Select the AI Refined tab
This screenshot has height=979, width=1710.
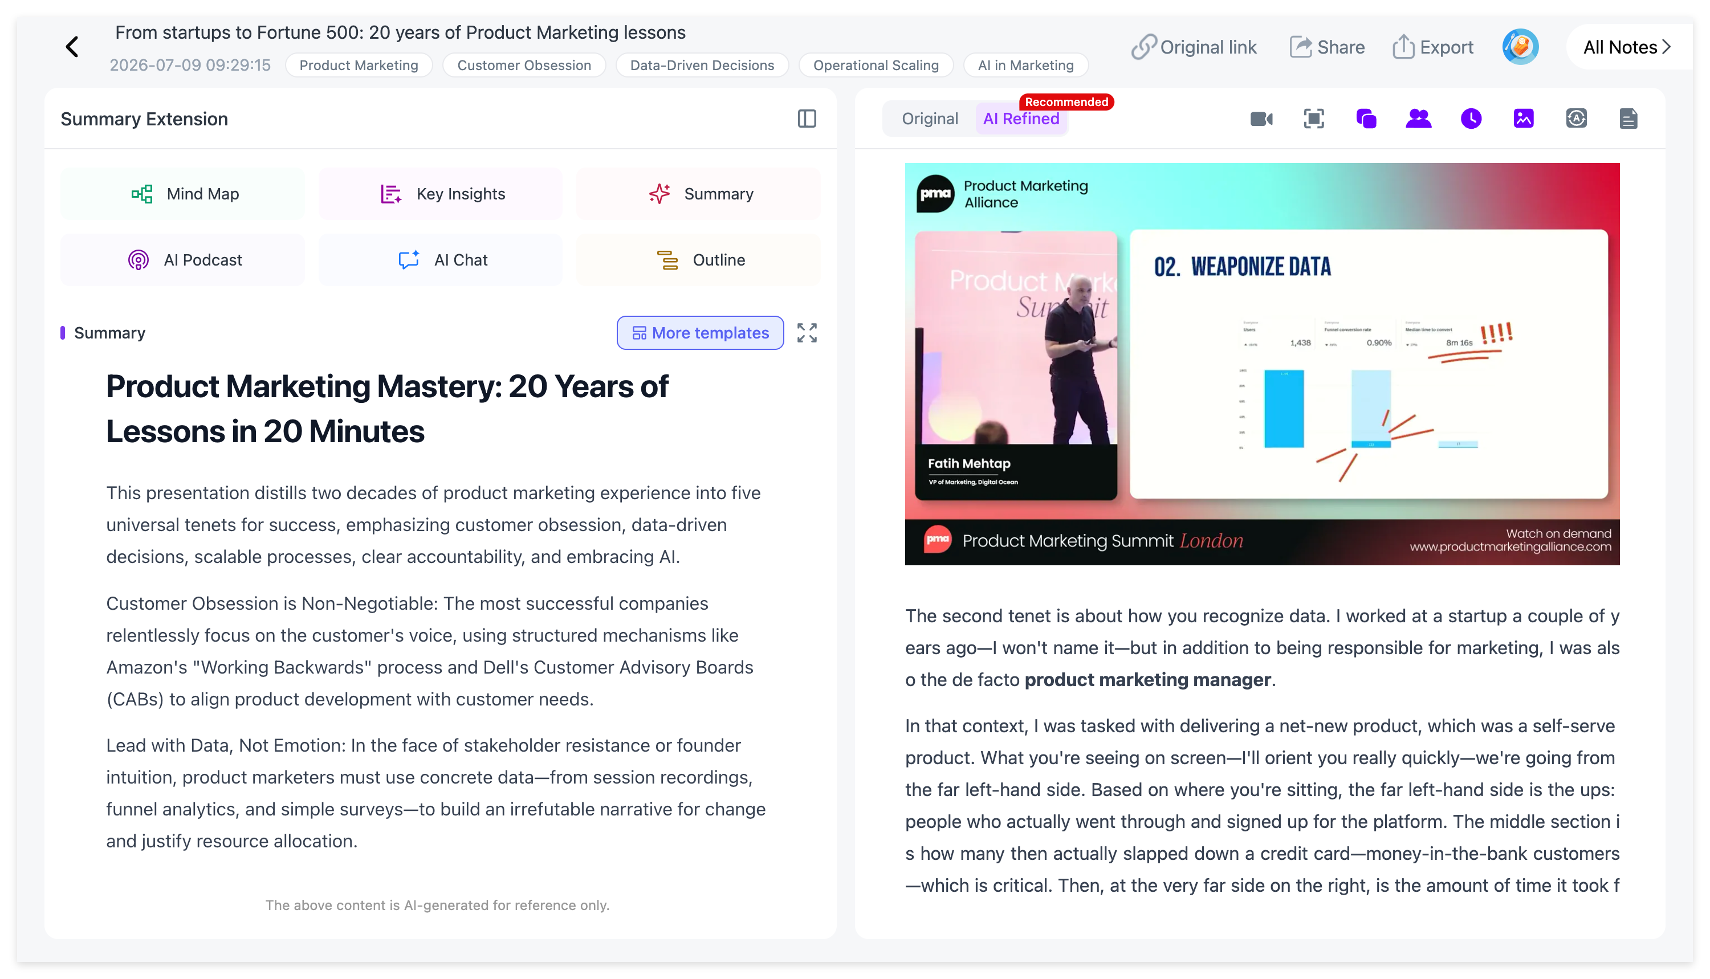coord(1021,119)
